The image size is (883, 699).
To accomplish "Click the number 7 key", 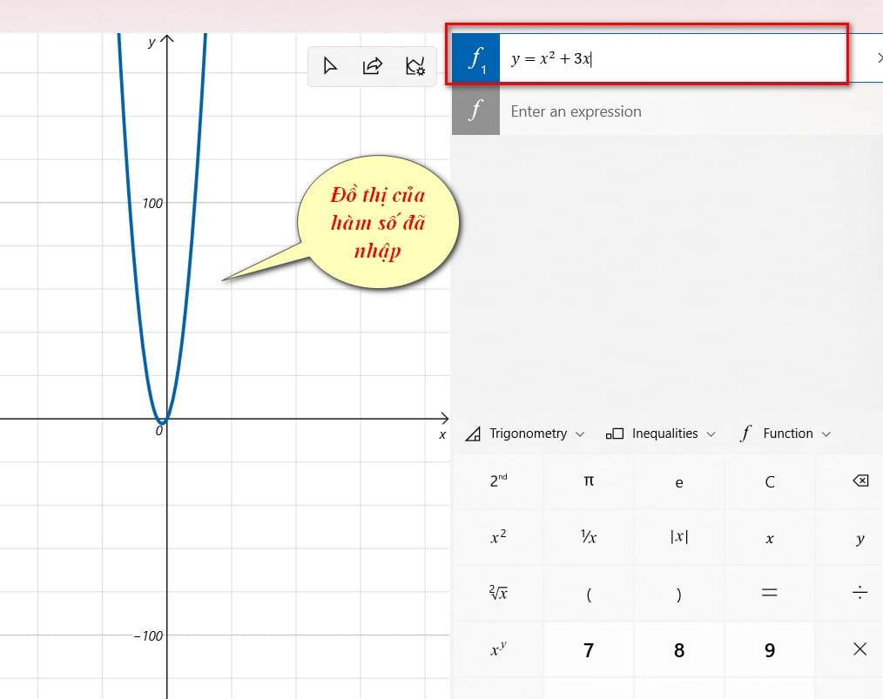I will pos(589,649).
